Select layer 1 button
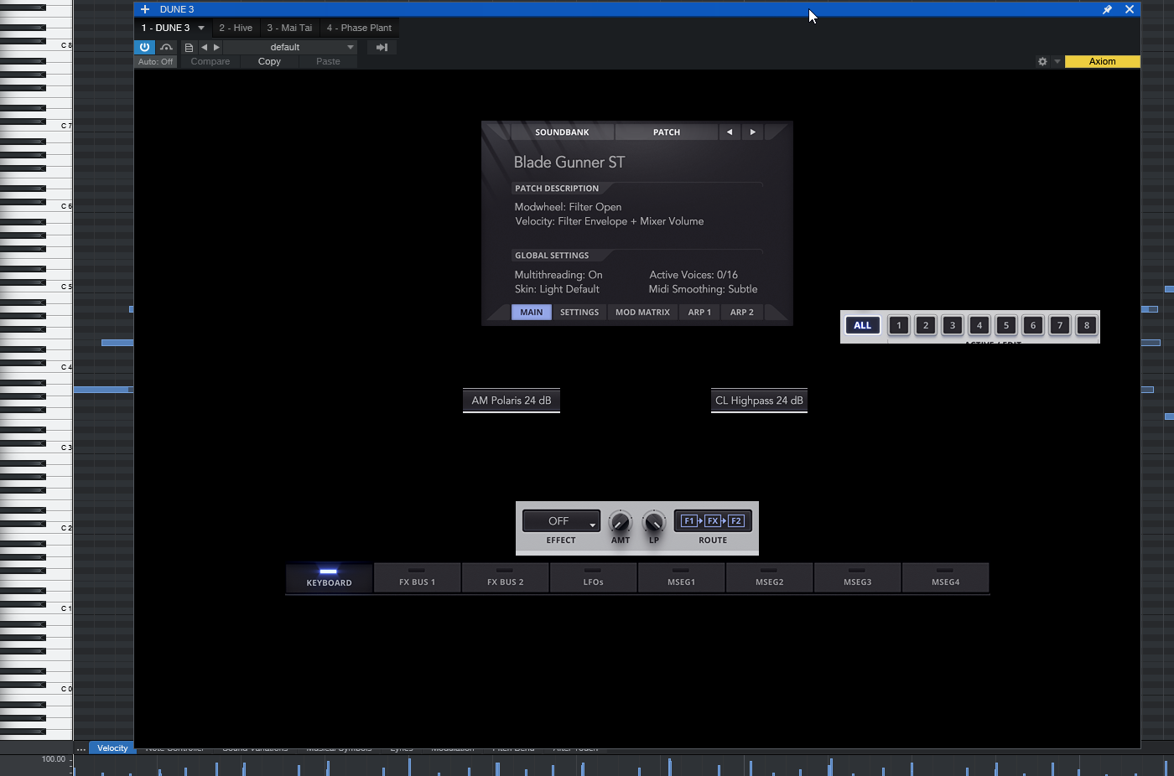 point(899,325)
